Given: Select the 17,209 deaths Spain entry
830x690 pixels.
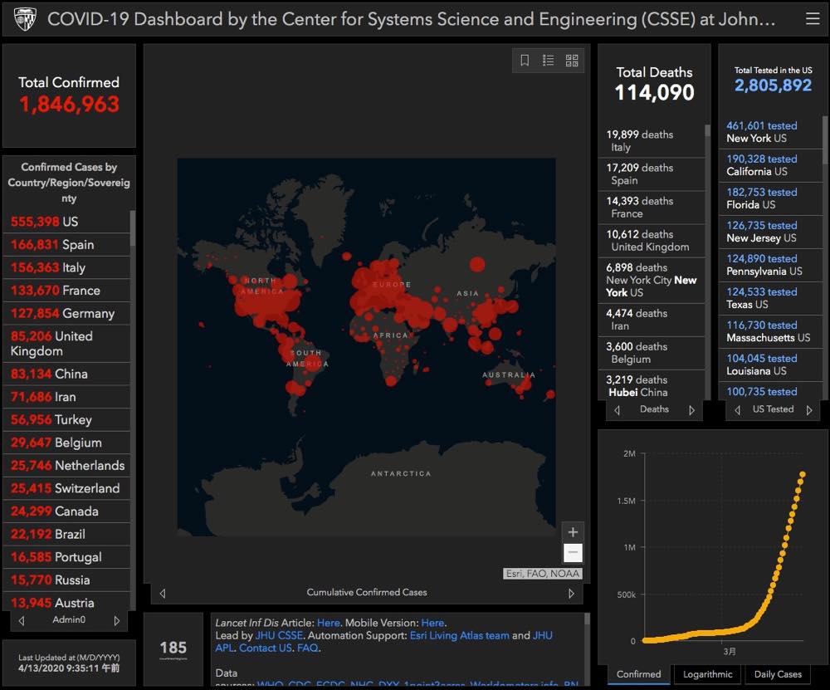Looking at the screenshot, I should tap(652, 174).
